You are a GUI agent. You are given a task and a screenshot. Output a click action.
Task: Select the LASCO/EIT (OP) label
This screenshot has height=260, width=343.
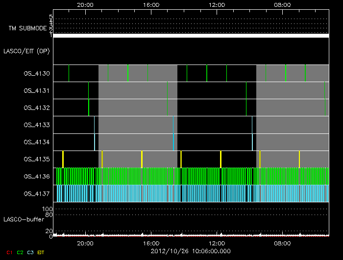(28, 51)
